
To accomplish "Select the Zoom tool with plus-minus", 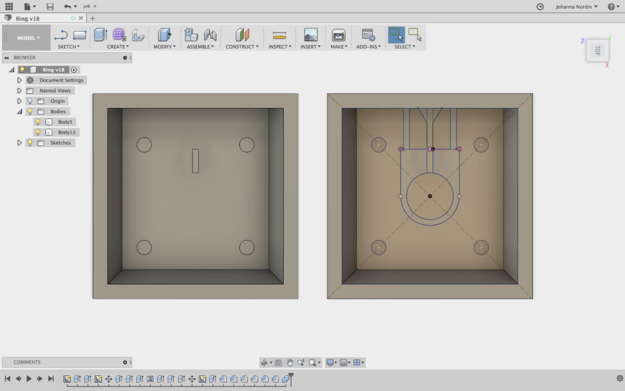I will (x=301, y=362).
